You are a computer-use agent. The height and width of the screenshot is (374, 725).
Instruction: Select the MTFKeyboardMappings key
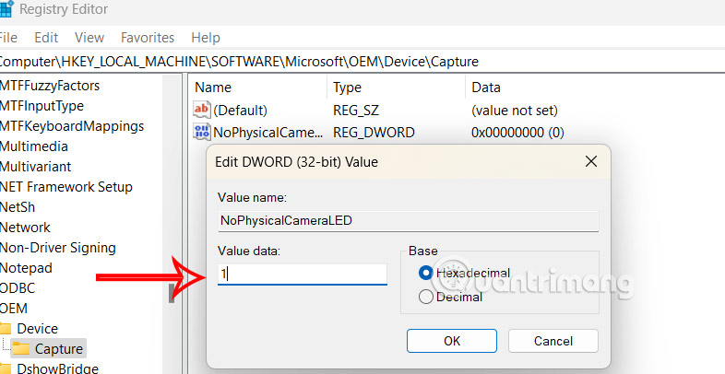(x=72, y=126)
